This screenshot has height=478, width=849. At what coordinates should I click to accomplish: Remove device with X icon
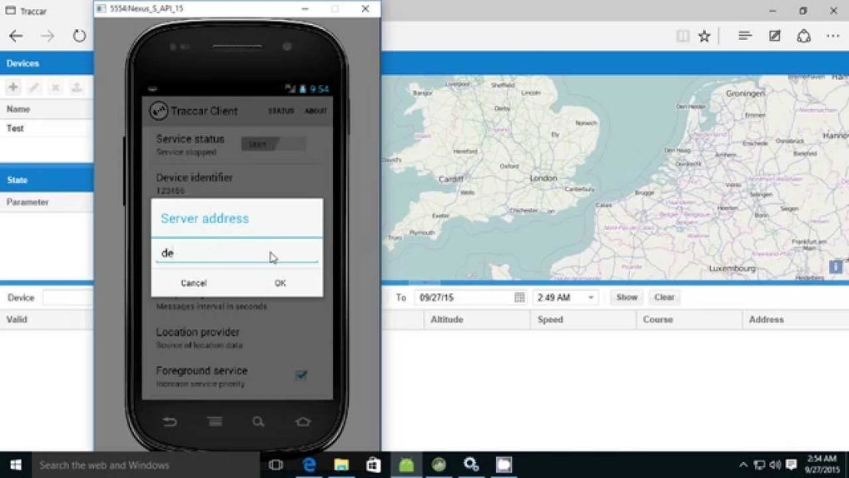[x=55, y=87]
